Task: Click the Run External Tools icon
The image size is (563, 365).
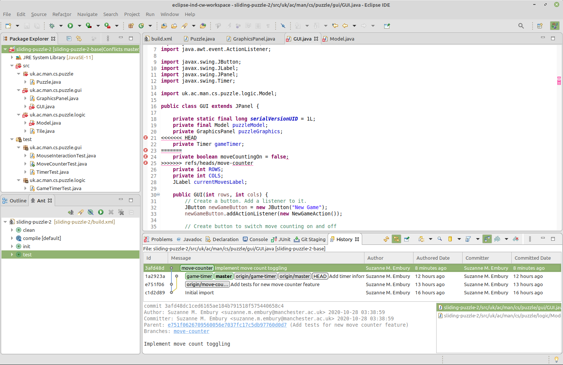Action: tap(107, 26)
